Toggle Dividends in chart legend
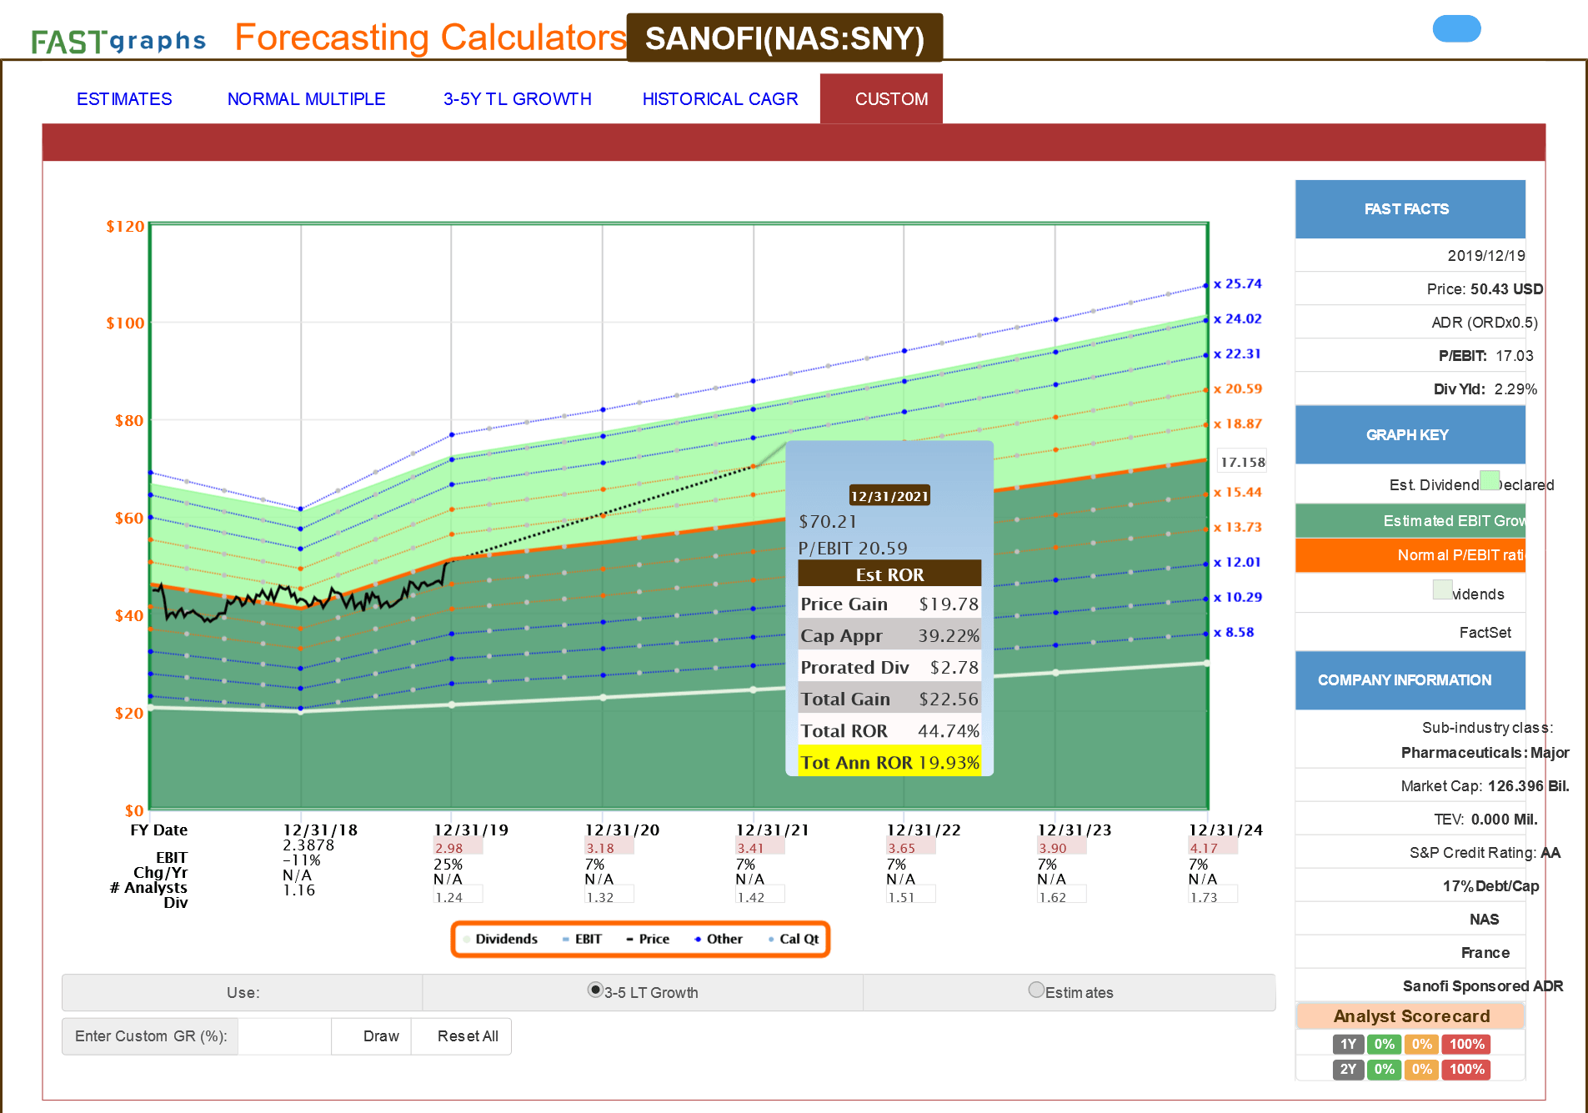 [500, 939]
